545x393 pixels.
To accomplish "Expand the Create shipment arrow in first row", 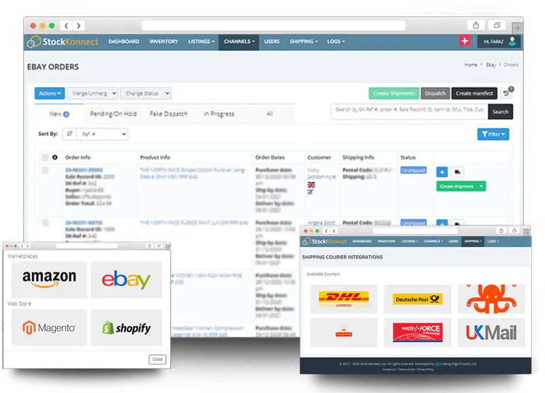I will 482,186.
